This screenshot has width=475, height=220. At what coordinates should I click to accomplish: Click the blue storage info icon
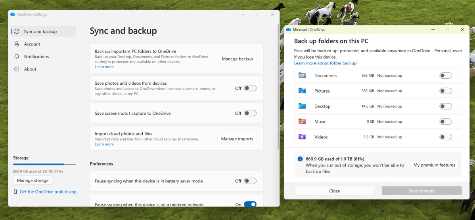[x=300, y=159]
